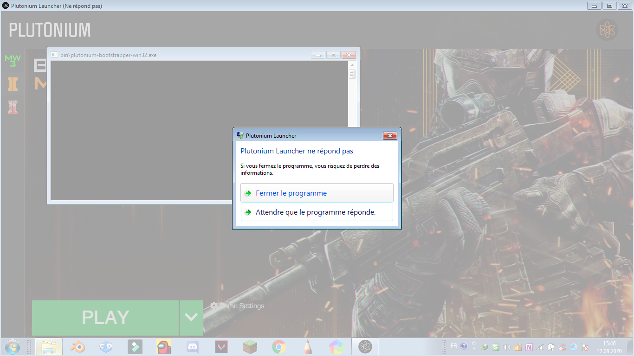The height and width of the screenshot is (356, 634).
Task: Click the FR language indicator
Action: click(x=453, y=346)
